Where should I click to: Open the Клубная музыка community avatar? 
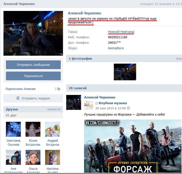coord(89,105)
